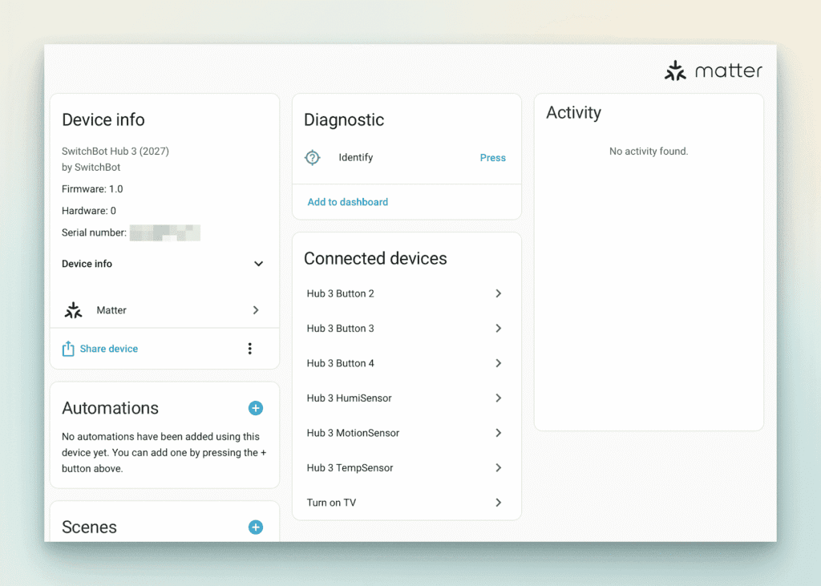Image resolution: width=821 pixels, height=586 pixels.
Task: Click Add to dashboard link
Action: (x=348, y=202)
